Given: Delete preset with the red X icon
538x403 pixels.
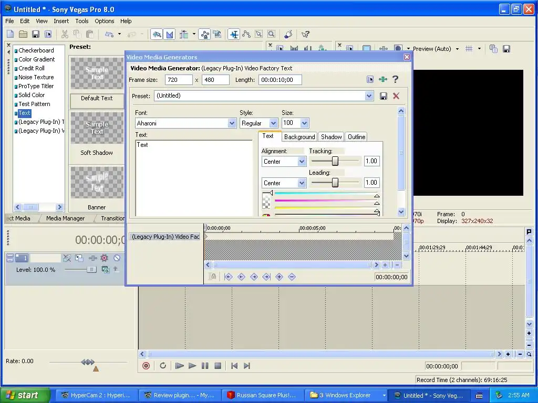Looking at the screenshot, I should point(396,96).
